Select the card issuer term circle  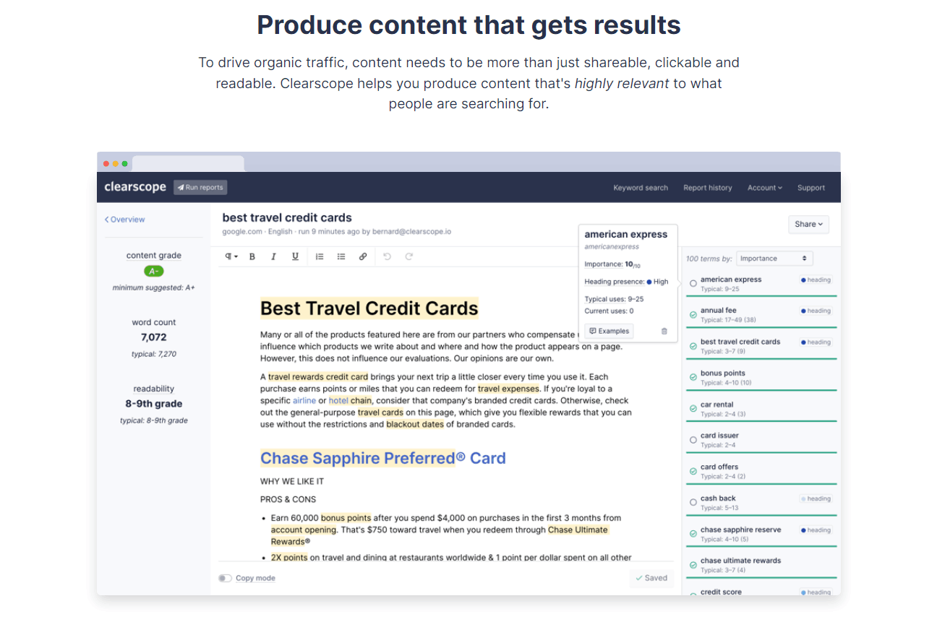point(693,440)
